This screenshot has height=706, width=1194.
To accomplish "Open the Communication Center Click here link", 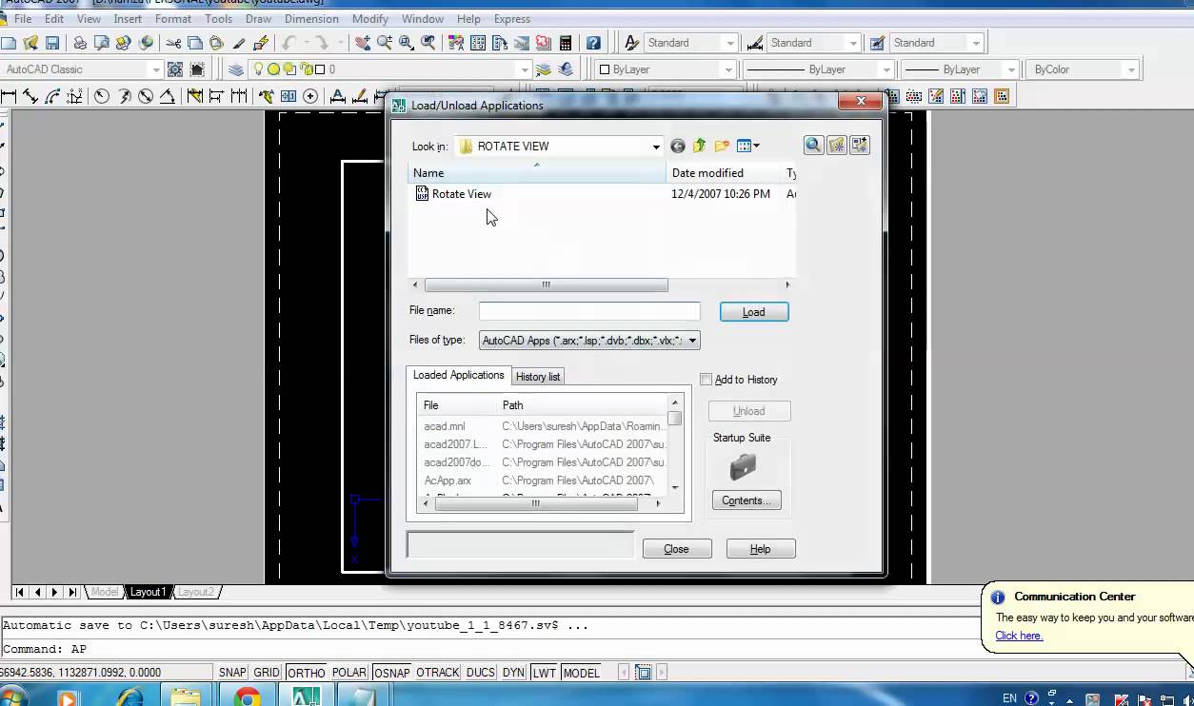I will point(1018,636).
